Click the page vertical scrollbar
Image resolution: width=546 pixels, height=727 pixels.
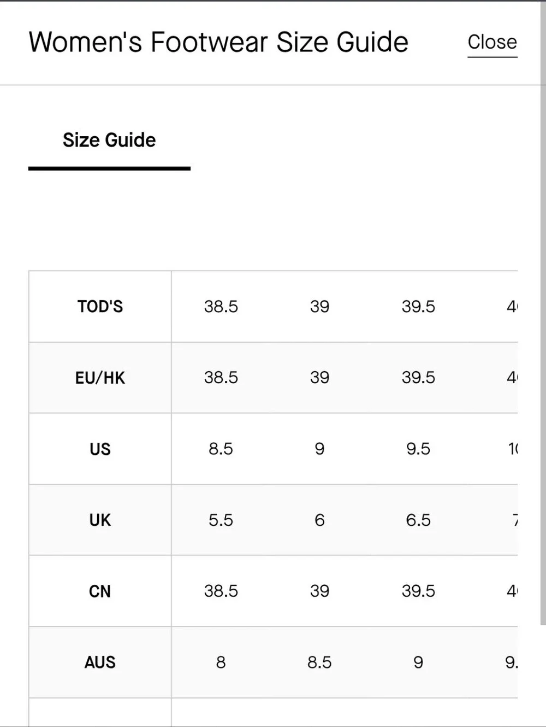click(x=543, y=312)
